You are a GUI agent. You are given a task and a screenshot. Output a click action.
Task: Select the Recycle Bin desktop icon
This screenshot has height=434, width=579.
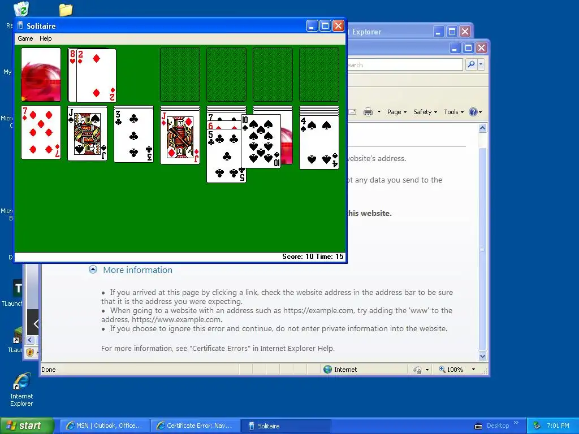[21, 9]
